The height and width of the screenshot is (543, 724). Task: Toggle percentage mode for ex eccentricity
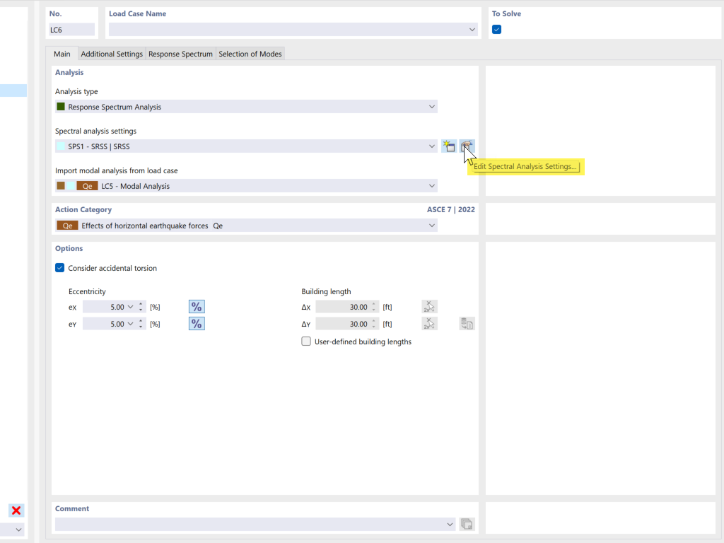point(197,306)
